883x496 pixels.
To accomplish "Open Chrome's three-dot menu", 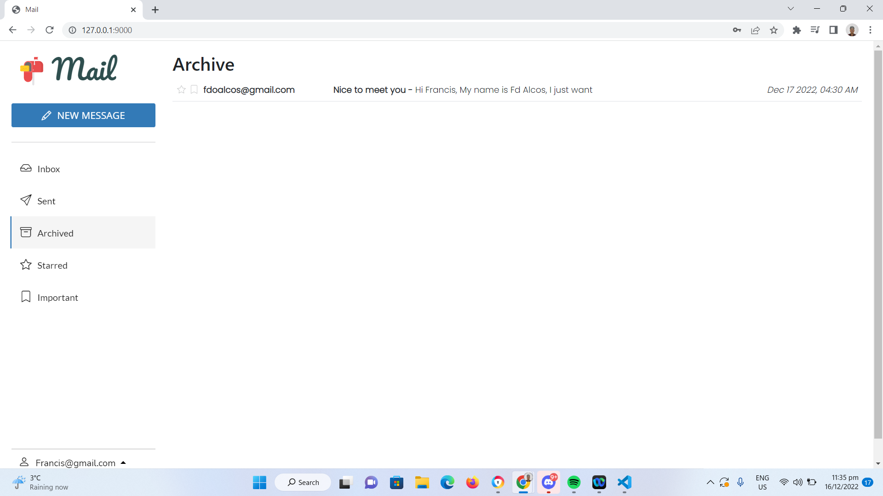I will pyautogui.click(x=870, y=30).
